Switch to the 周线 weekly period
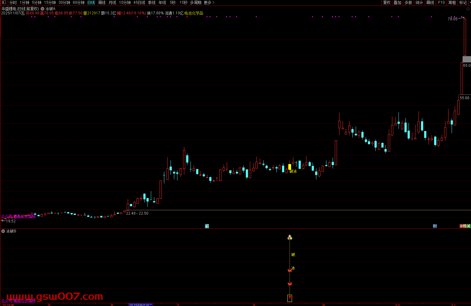The width and height of the screenshot is (471, 306). point(102,2)
